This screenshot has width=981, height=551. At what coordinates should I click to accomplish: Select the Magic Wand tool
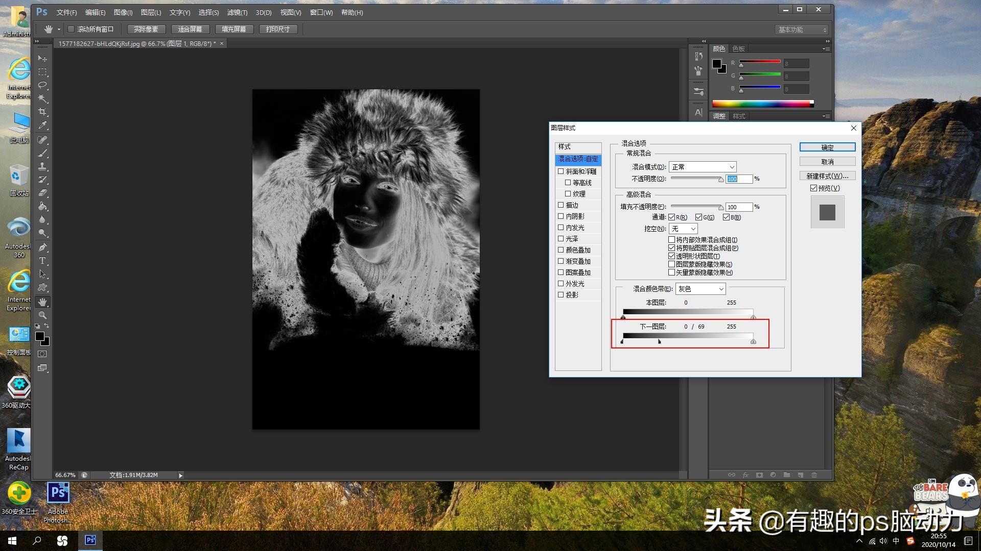[x=42, y=98]
